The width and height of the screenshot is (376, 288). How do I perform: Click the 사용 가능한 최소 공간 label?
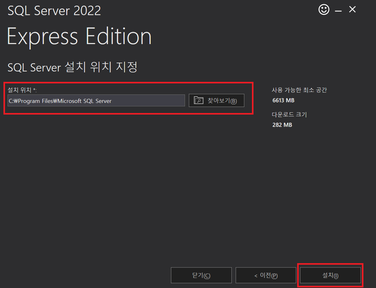299,90
